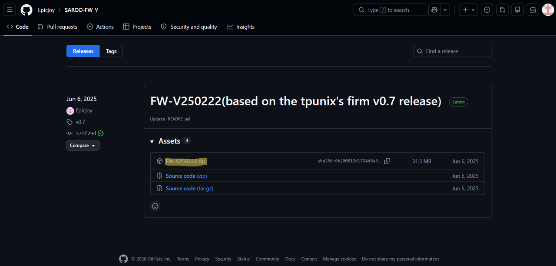Open the user profile avatar menu
The width and height of the screenshot is (556, 266).
point(548,10)
